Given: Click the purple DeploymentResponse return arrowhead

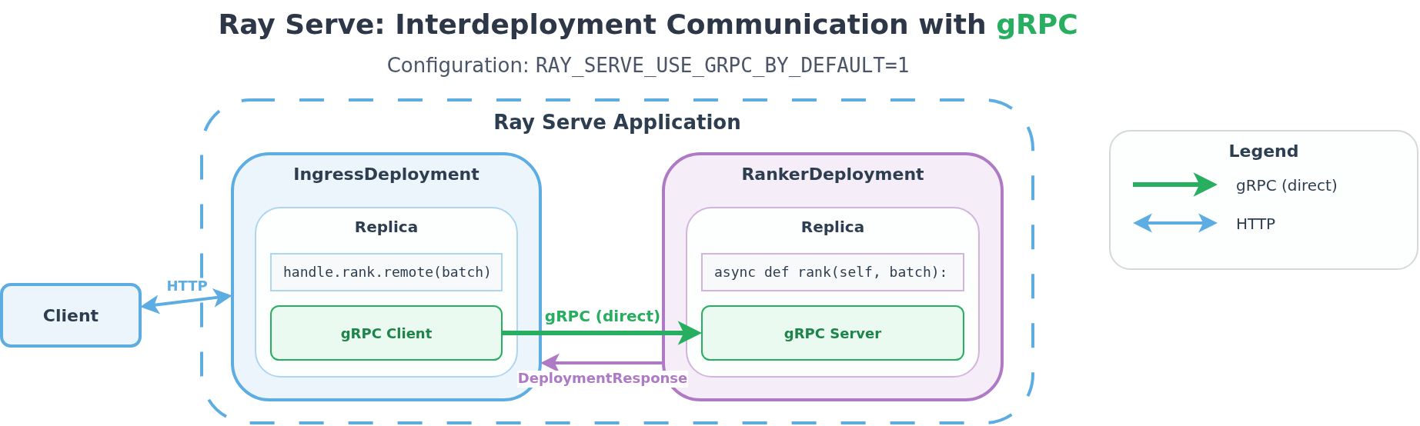Looking at the screenshot, I should click(549, 363).
